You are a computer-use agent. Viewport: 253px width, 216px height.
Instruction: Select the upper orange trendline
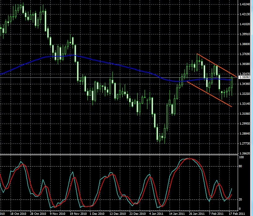point(217,65)
